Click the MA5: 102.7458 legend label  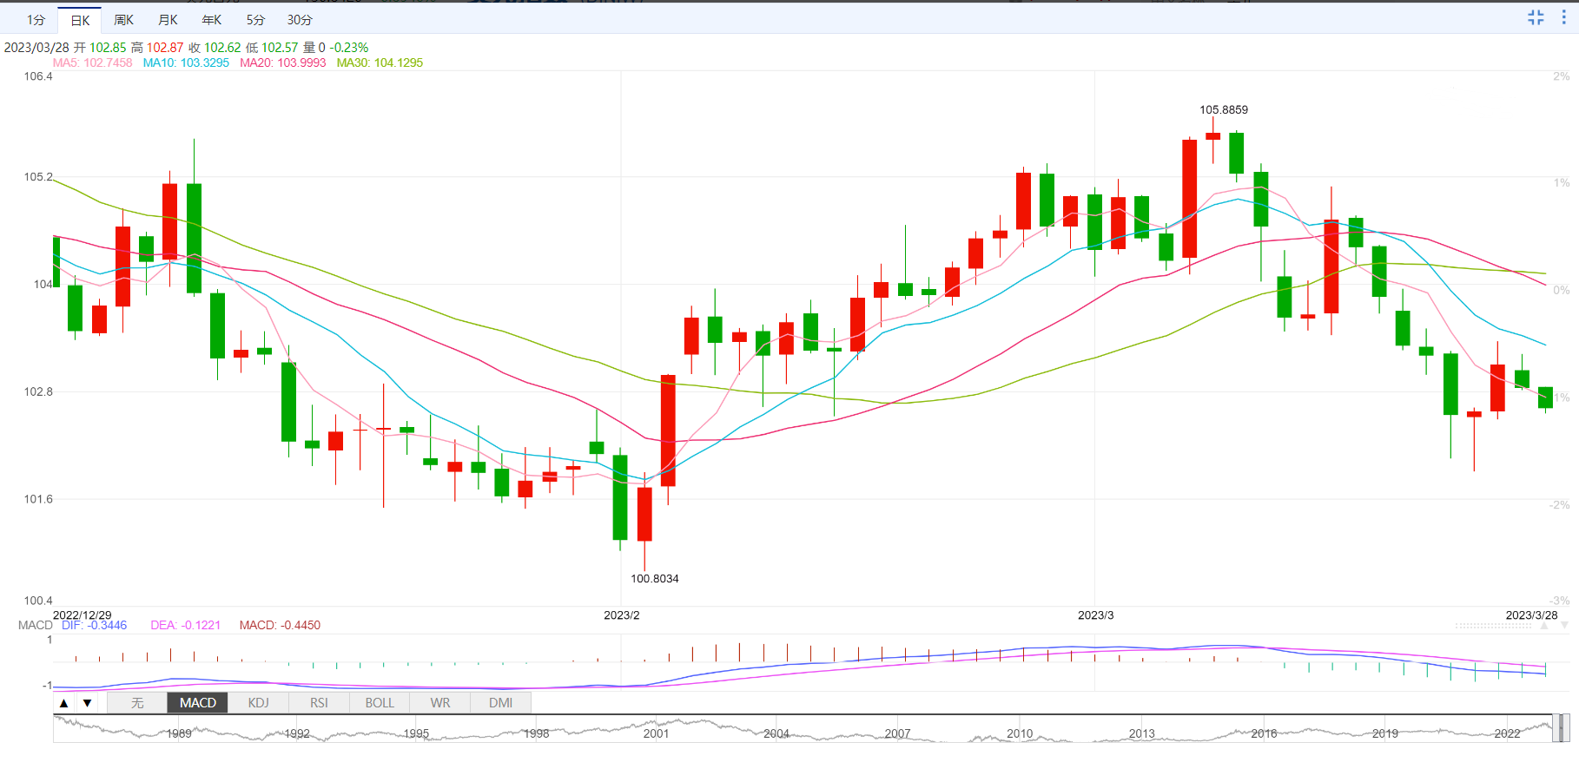click(93, 62)
